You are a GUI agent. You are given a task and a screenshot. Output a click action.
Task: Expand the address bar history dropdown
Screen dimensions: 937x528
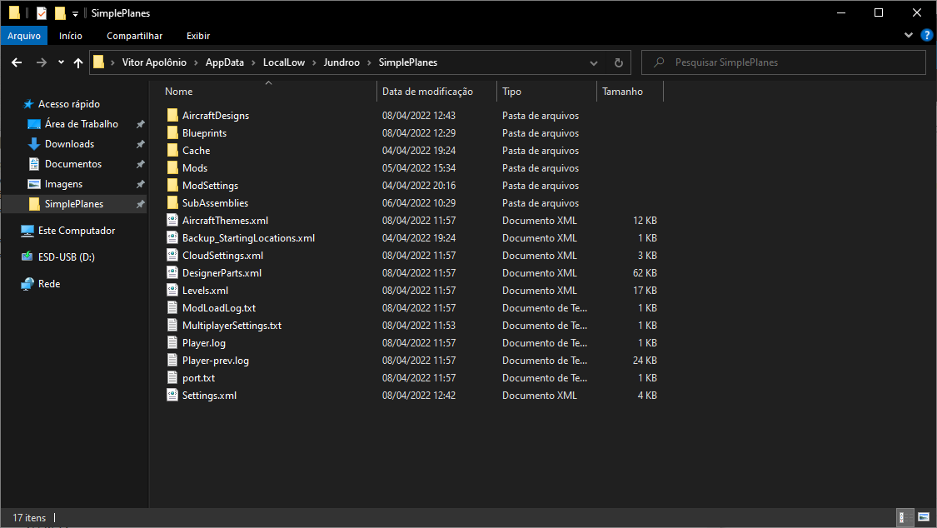[x=593, y=62]
